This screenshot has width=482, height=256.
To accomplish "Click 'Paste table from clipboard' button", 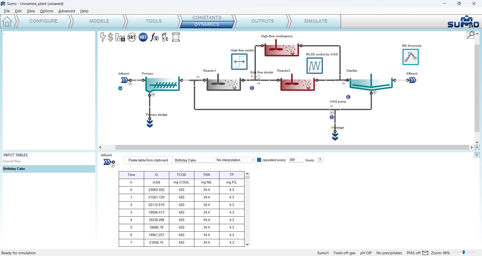I will [148, 160].
